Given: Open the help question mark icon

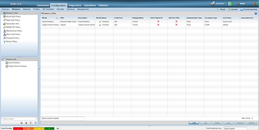Looking at the screenshot, I should pyautogui.click(x=256, y=13).
